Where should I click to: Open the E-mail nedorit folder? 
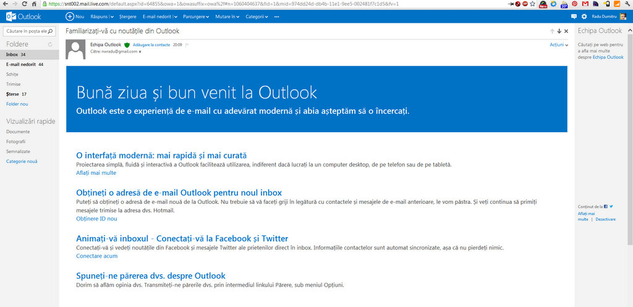(x=30, y=64)
